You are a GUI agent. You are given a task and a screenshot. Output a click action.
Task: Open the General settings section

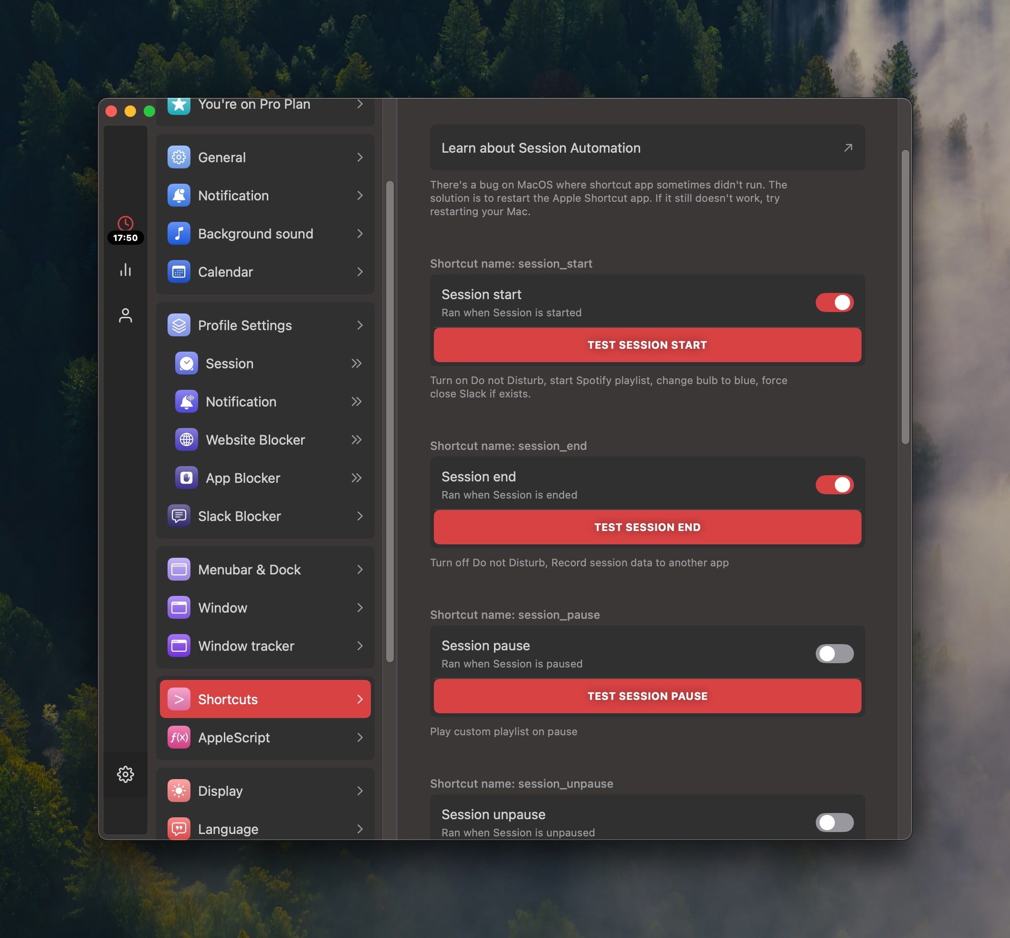[264, 158]
